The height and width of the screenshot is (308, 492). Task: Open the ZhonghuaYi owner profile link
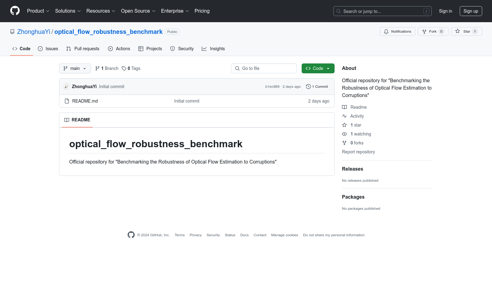34,32
